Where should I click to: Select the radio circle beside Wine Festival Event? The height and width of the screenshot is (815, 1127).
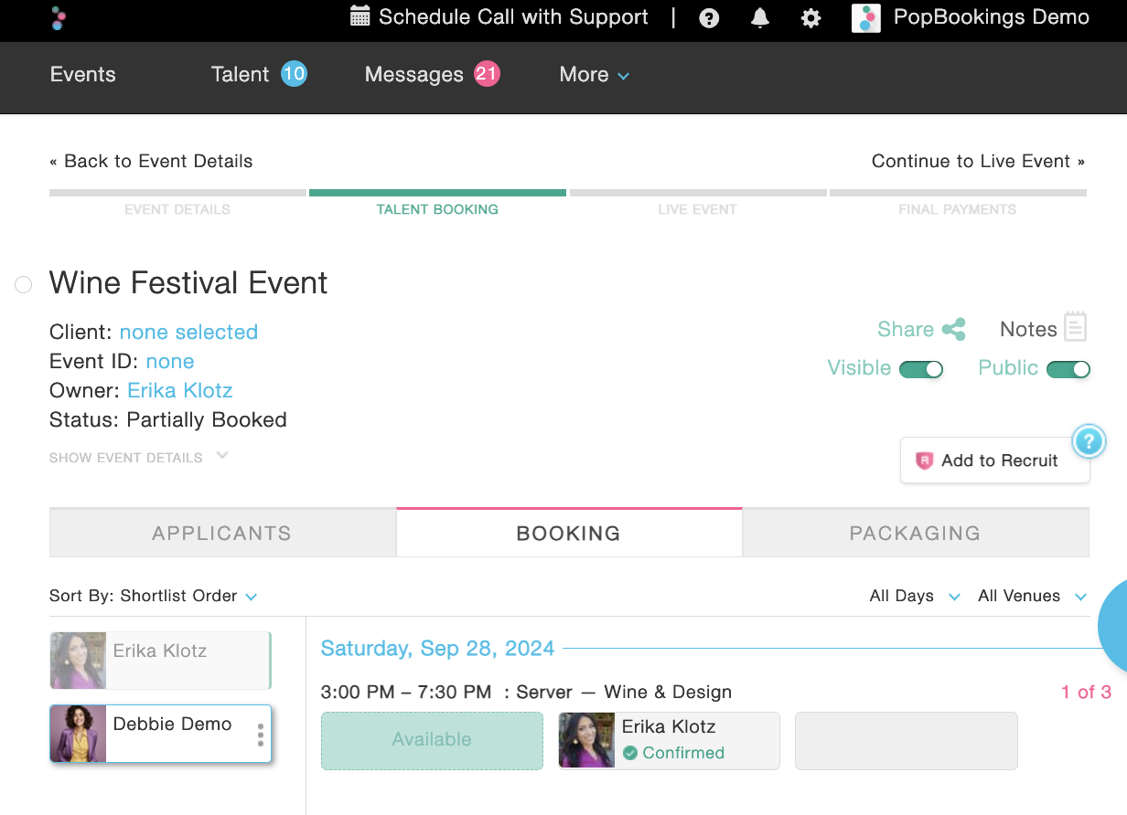[x=24, y=285]
